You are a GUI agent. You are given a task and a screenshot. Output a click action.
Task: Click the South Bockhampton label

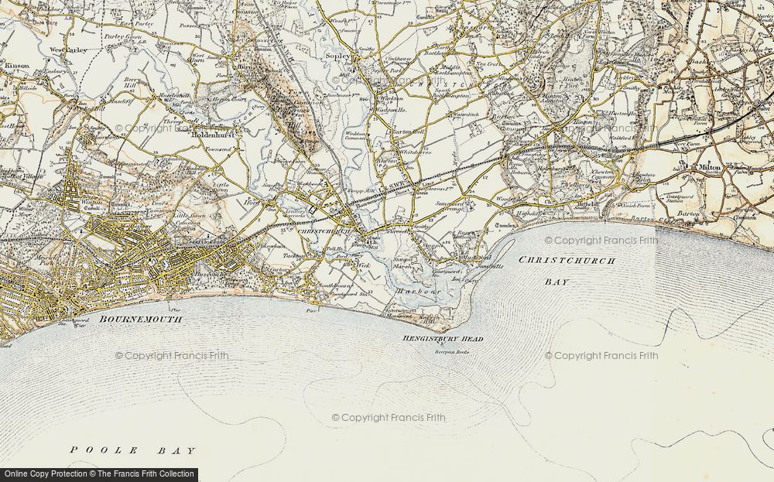[450, 94]
